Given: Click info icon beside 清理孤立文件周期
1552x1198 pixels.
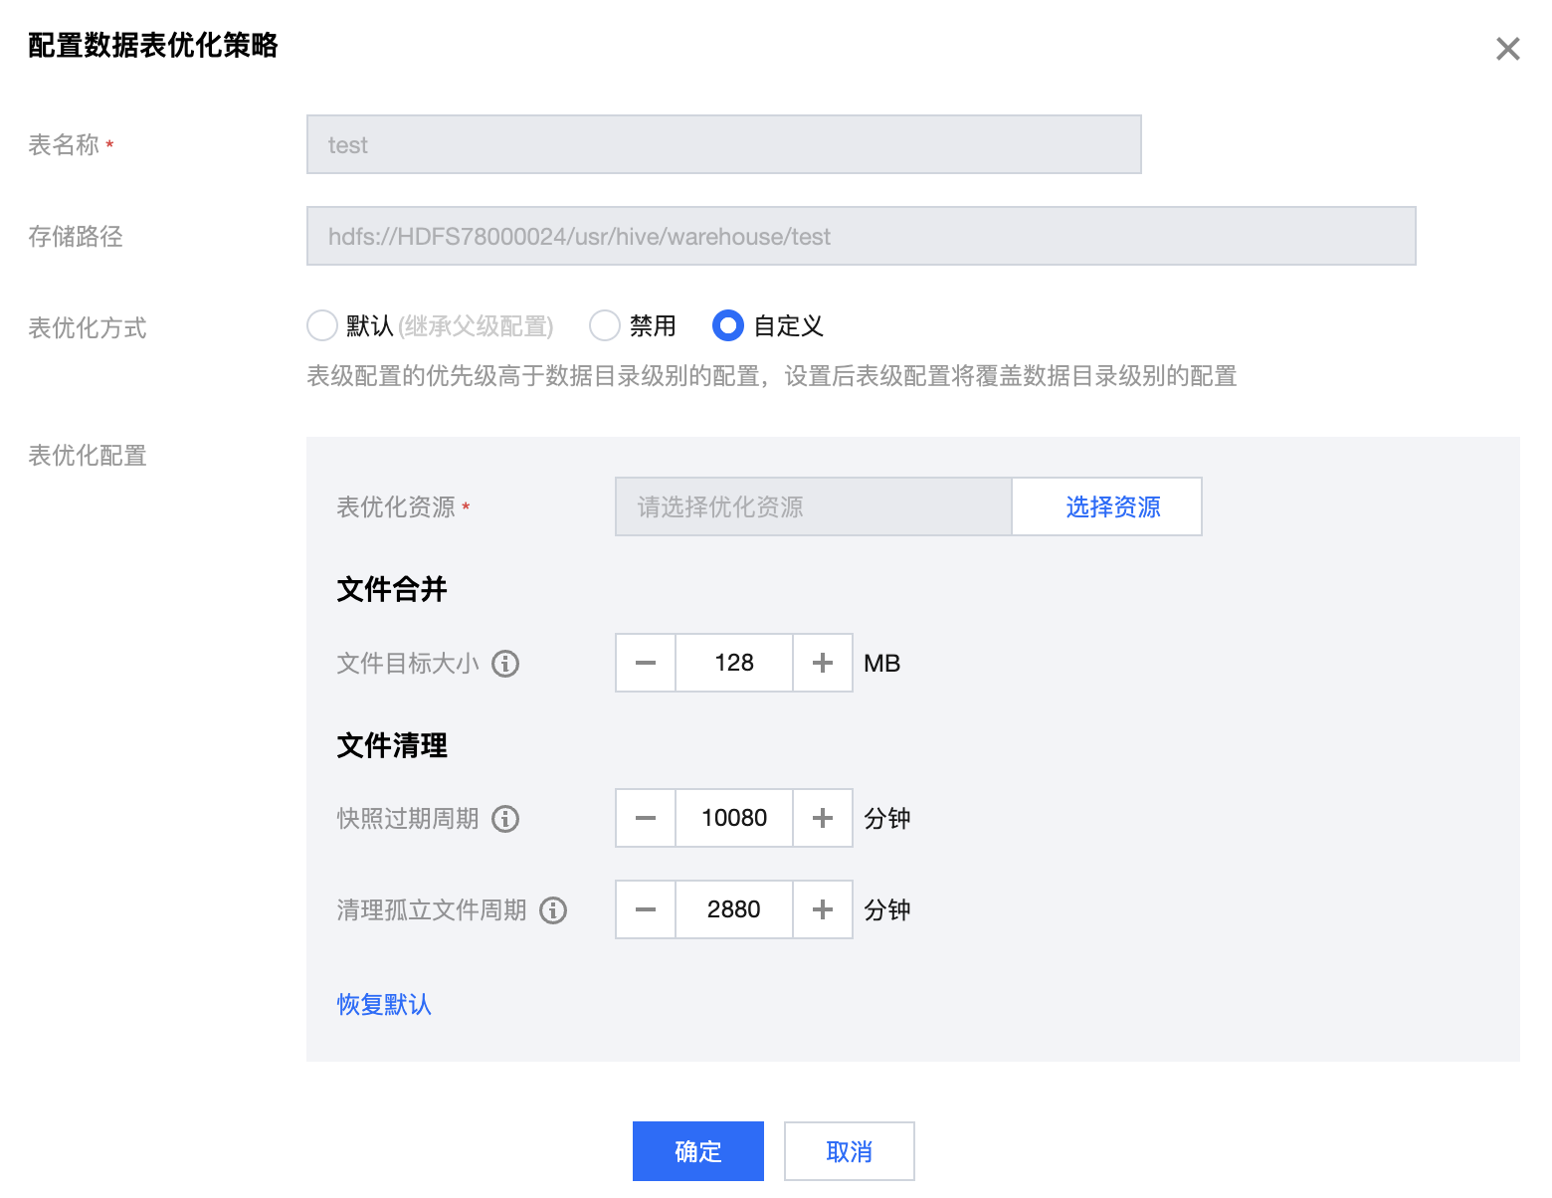Looking at the screenshot, I should (x=553, y=910).
